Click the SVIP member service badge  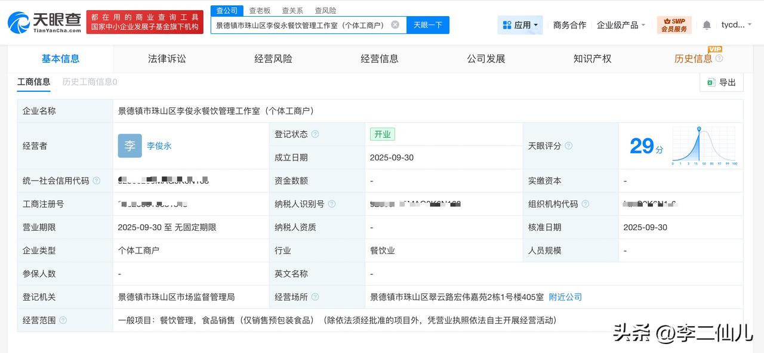coord(674,25)
